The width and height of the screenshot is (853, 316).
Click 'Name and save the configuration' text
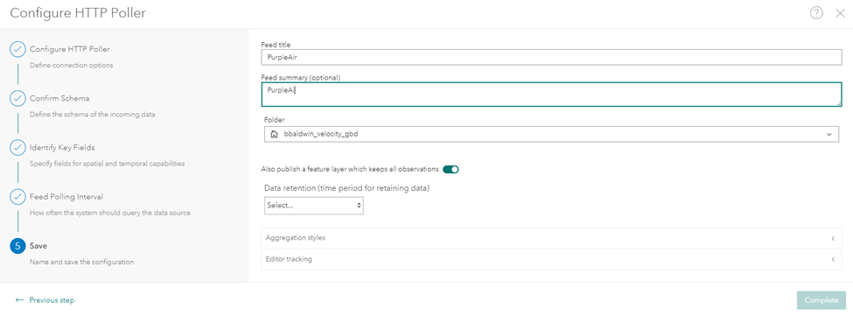click(81, 262)
